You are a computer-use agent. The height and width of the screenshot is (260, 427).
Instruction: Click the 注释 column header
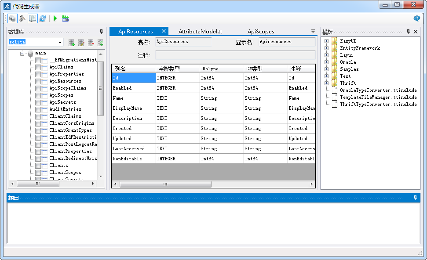click(x=302, y=69)
